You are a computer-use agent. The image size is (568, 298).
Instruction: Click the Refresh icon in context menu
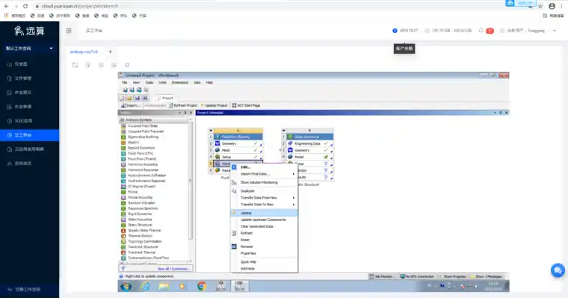coord(234,233)
